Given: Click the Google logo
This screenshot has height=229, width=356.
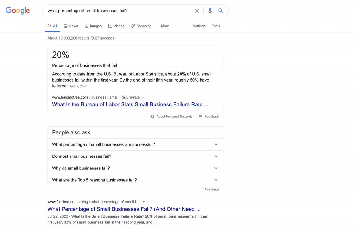Looking at the screenshot, I should point(18,11).
